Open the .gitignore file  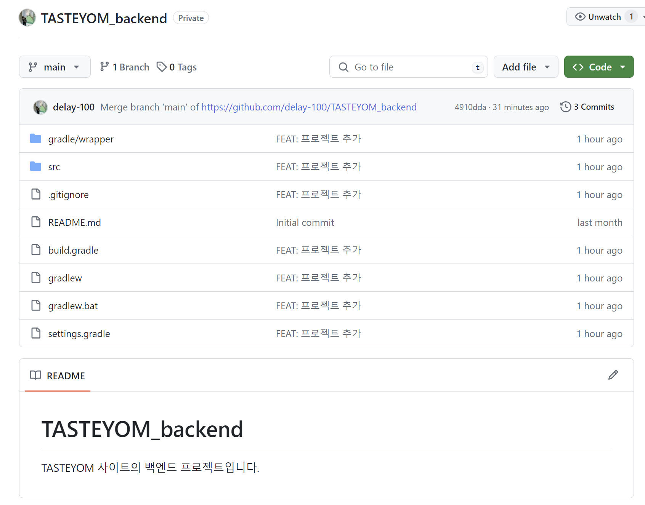tap(68, 195)
